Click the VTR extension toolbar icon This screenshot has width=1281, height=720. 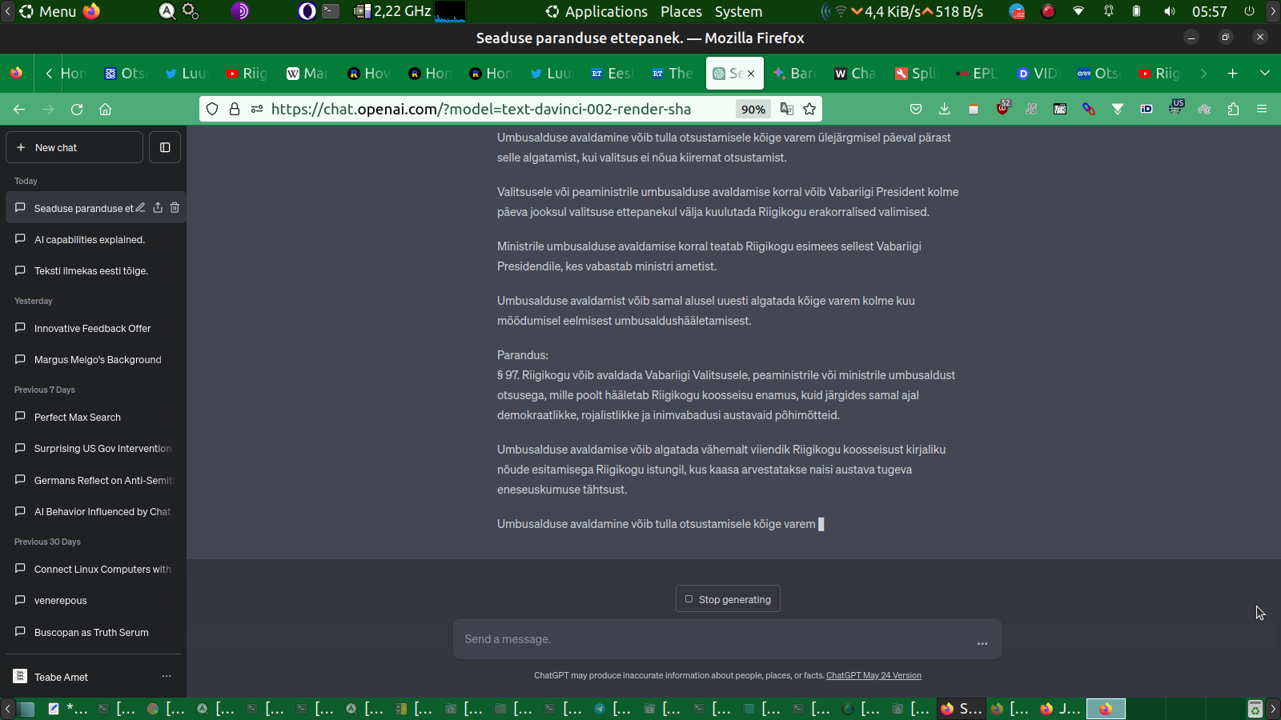tap(1060, 110)
